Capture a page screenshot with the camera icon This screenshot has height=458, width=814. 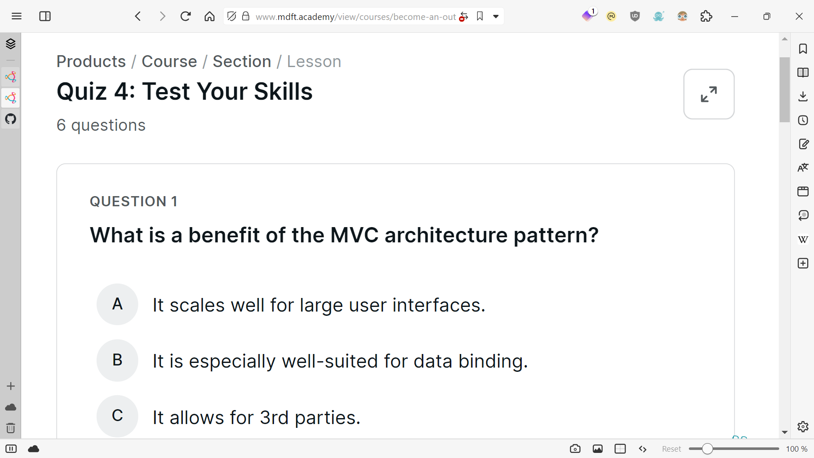coord(575,449)
